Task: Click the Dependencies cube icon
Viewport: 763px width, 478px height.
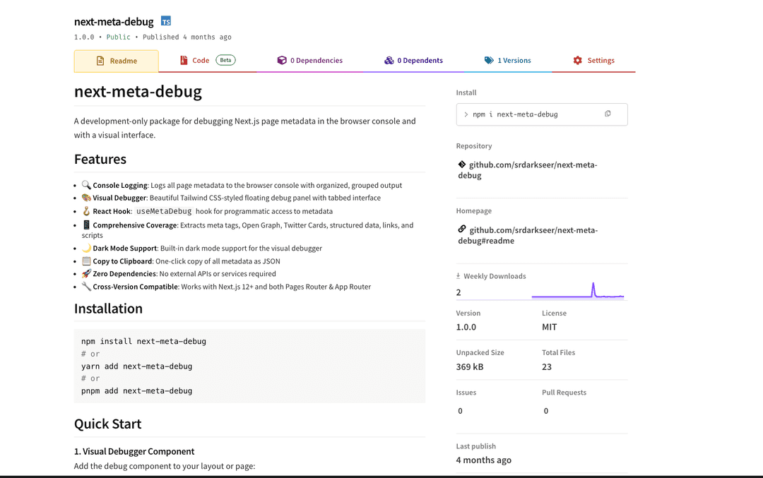Action: point(282,61)
